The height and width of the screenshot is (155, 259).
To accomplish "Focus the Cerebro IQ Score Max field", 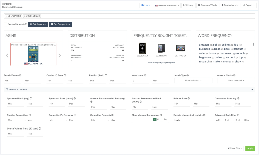I will tap(75, 81).
